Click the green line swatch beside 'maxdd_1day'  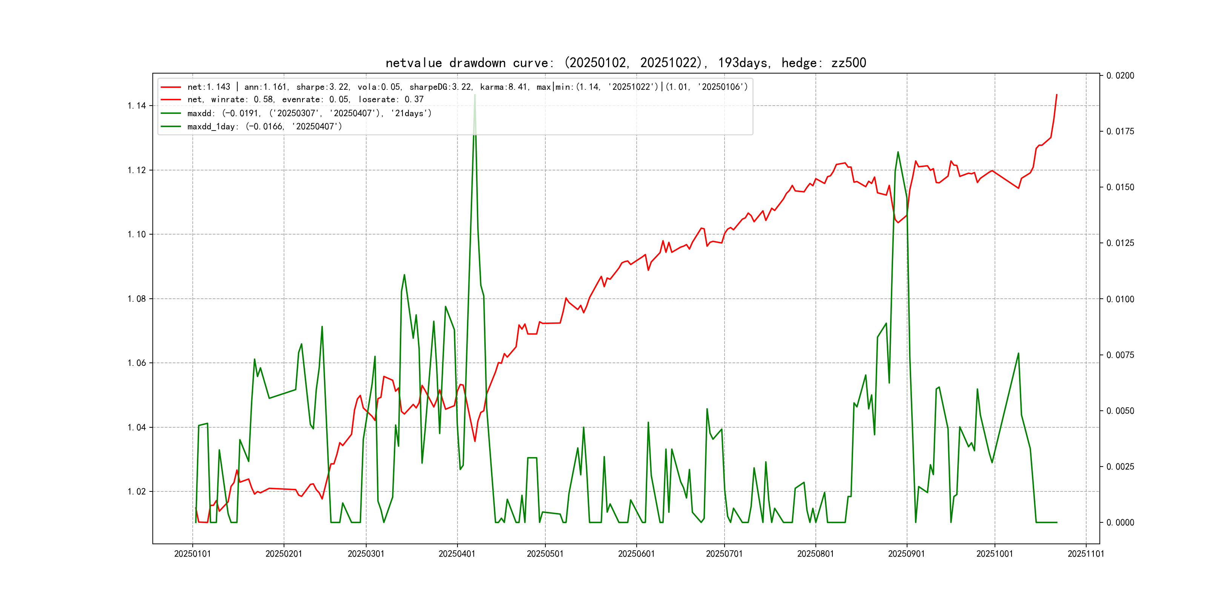171,127
